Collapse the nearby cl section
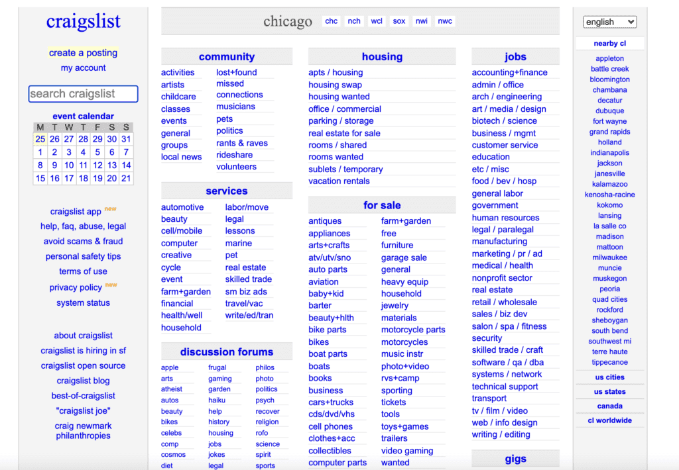679x470 pixels. tap(610, 43)
